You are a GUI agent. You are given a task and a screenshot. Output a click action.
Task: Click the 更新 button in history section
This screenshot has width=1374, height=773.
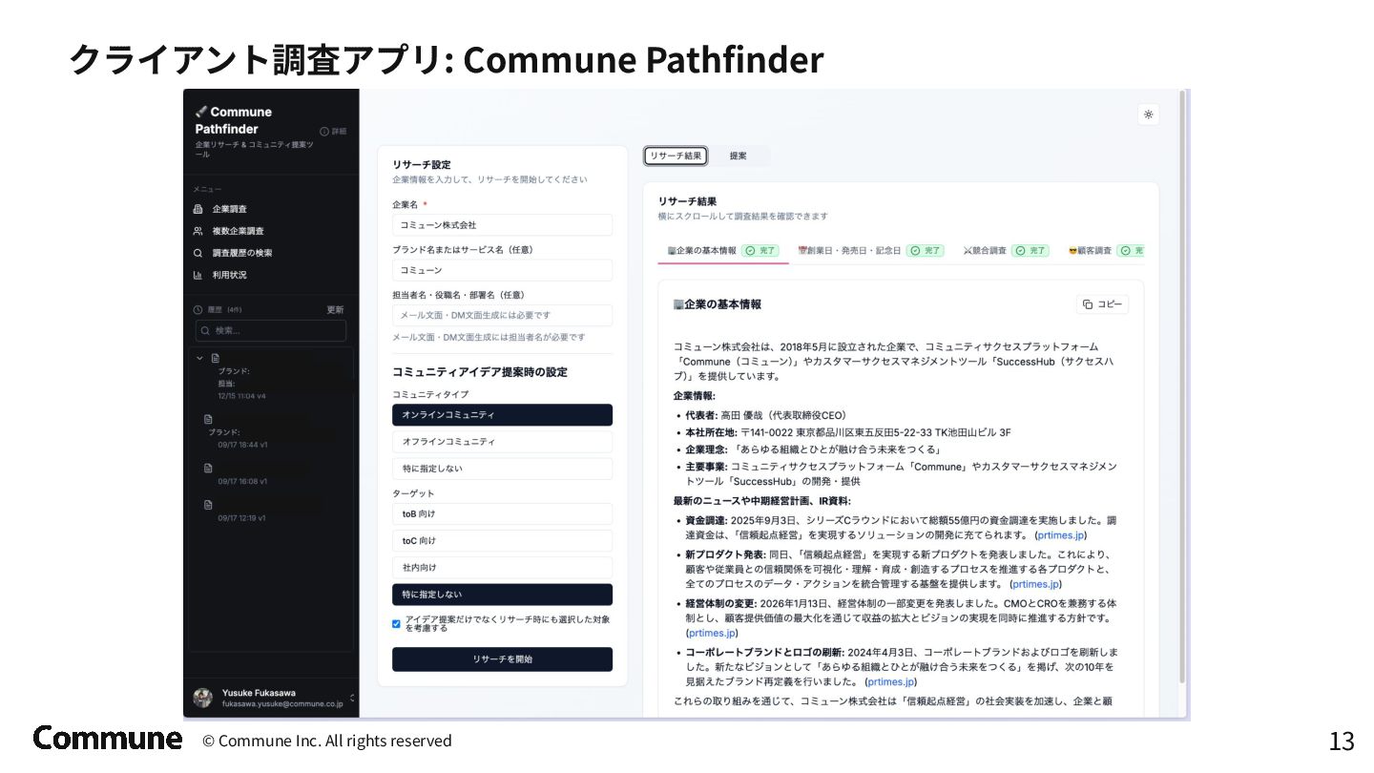[x=335, y=310]
